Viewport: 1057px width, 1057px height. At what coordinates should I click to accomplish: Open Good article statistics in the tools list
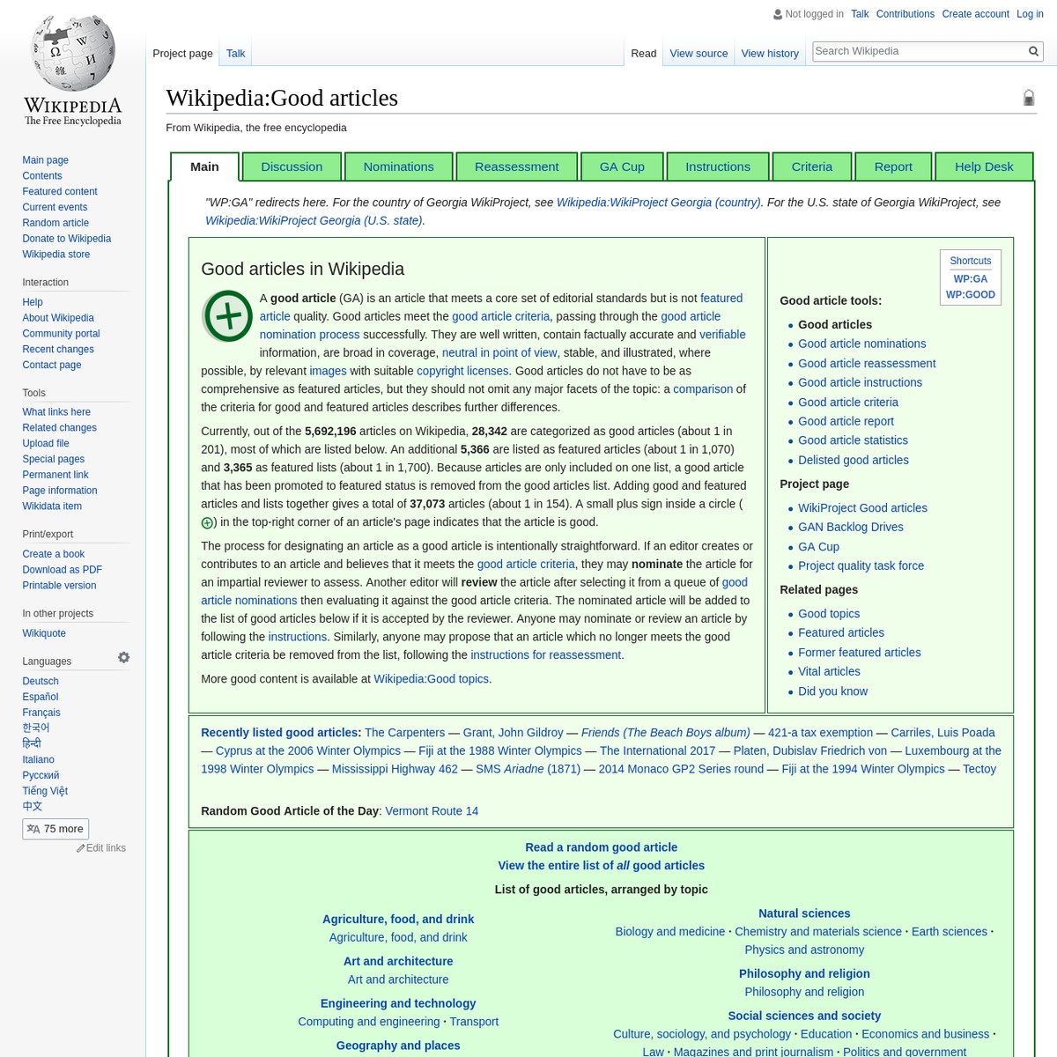(x=853, y=440)
